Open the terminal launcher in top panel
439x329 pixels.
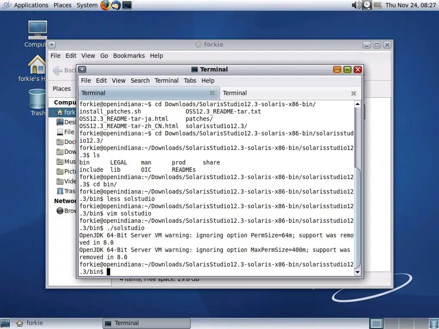point(127,5)
